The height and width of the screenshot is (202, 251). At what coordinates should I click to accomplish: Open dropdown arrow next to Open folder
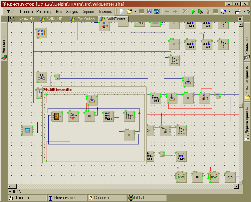135,11
